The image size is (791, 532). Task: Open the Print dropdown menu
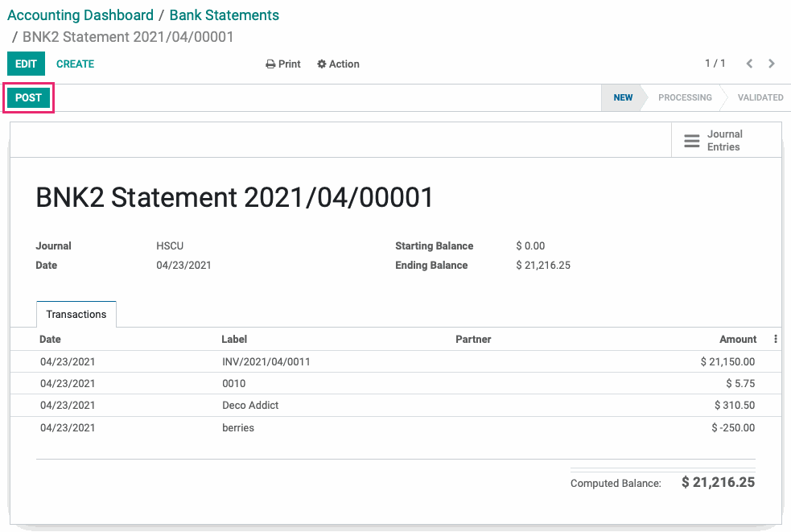[x=283, y=64]
